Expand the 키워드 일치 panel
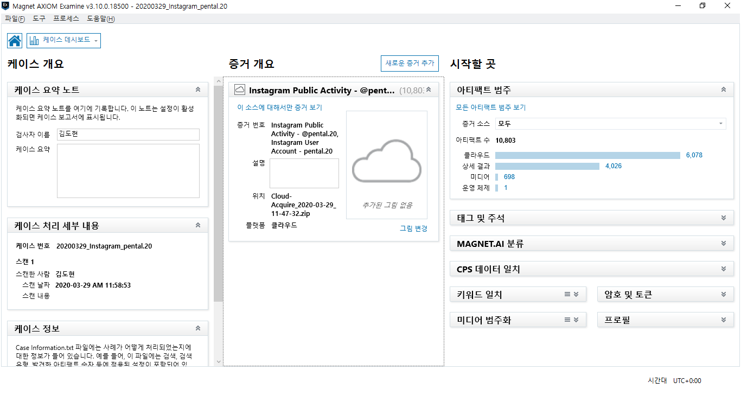 click(x=576, y=295)
